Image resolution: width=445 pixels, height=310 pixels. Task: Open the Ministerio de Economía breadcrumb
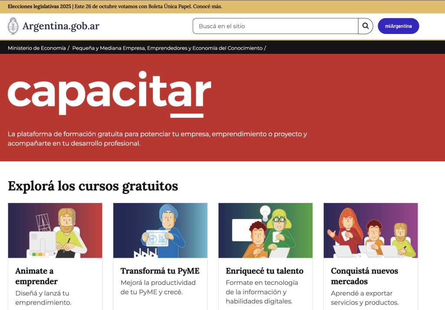(37, 48)
